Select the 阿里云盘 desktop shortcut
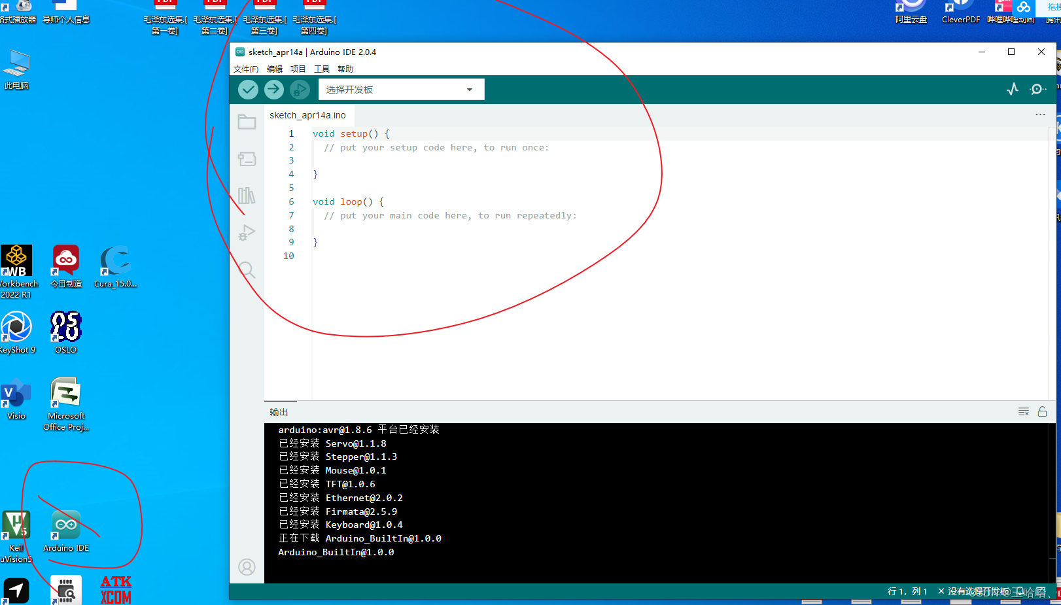 coord(911,13)
